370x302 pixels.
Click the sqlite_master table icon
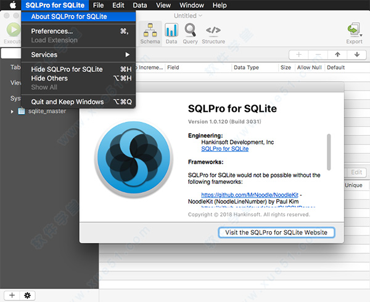[x=22, y=111]
